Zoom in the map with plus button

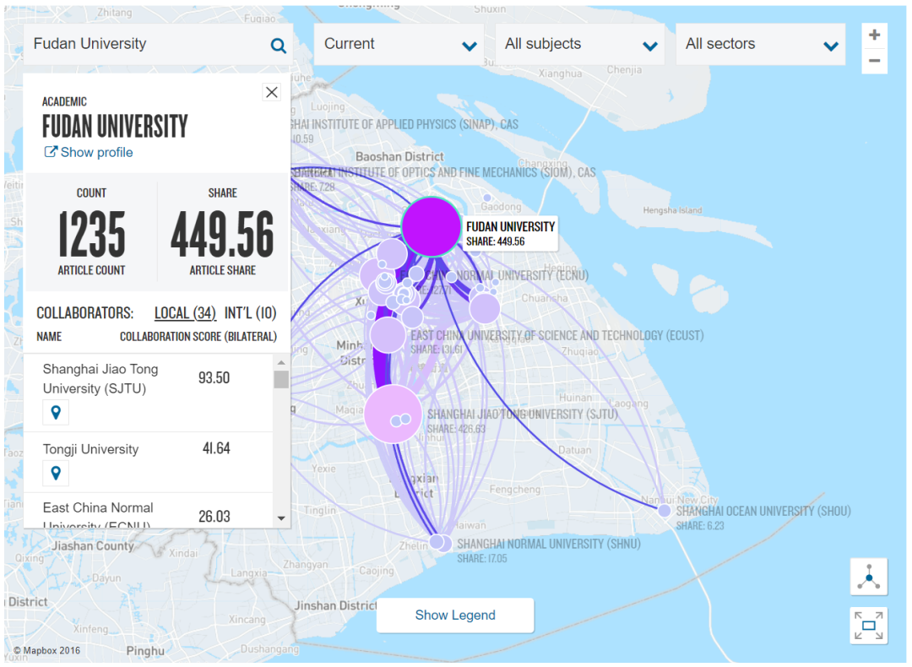click(874, 35)
